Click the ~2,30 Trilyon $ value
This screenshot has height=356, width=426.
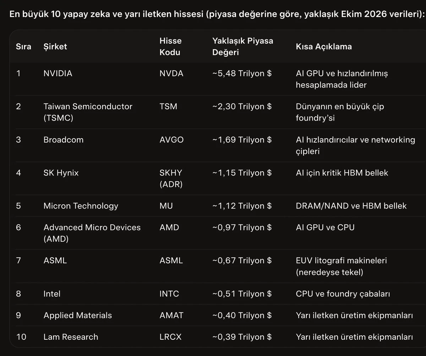coord(242,106)
